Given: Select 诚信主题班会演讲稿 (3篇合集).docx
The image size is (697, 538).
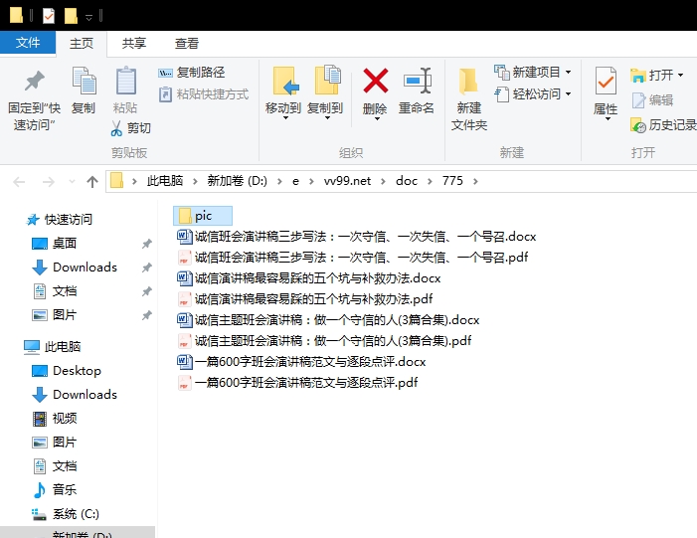Looking at the screenshot, I should 328,320.
